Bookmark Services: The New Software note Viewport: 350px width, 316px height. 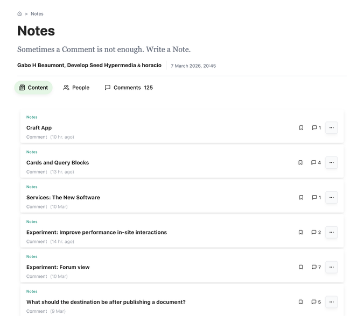[301, 198]
